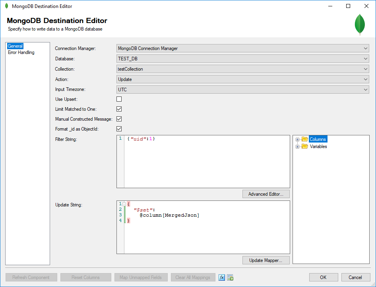Click the Columns folder icon
This screenshot has width=376, height=287.
(x=305, y=139)
